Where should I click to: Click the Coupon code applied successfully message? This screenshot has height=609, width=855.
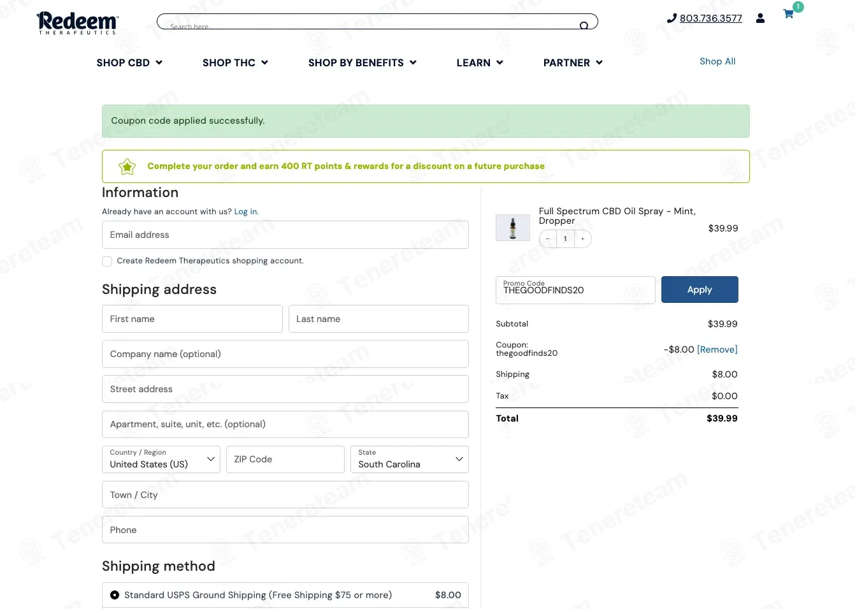tap(188, 121)
